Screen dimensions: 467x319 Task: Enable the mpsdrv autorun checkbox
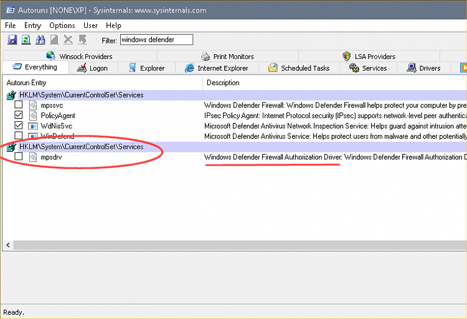click(x=19, y=156)
